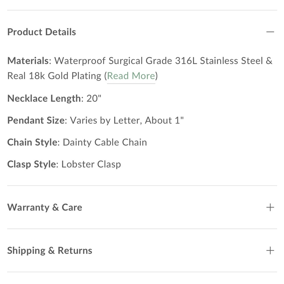Click the Lobster Clasp text
The width and height of the screenshot is (284, 284).
tap(91, 164)
